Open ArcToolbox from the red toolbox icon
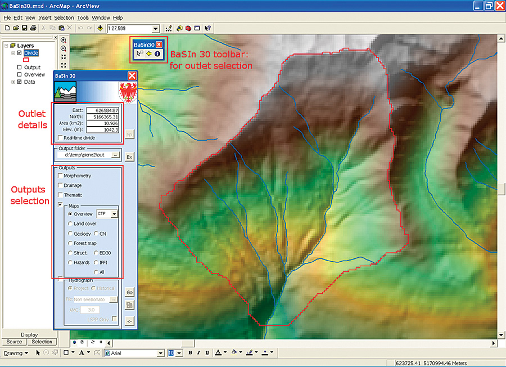The image size is (506, 367). [188, 28]
